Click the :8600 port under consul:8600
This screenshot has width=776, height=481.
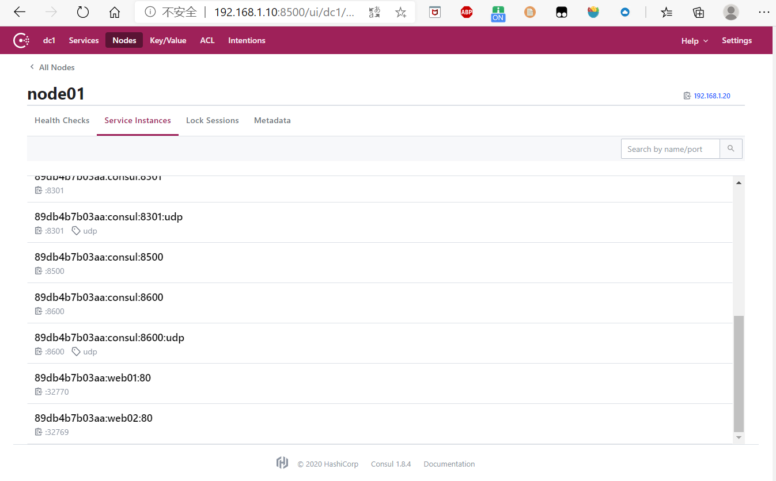point(55,311)
